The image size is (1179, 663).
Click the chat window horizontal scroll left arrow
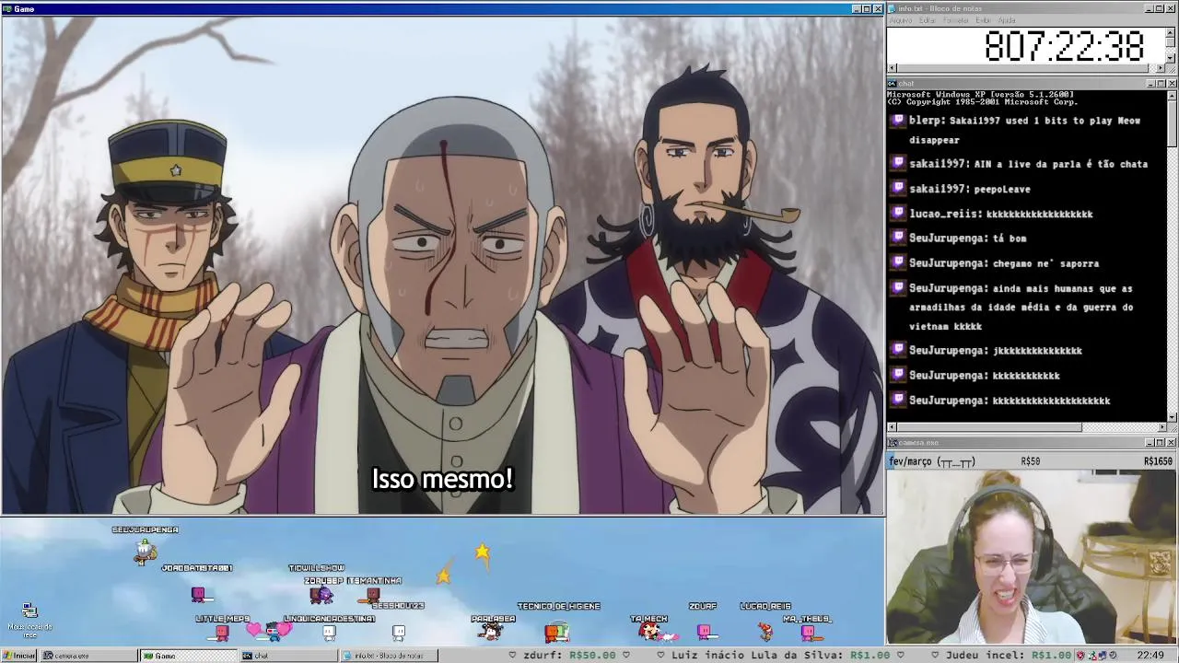pos(892,427)
